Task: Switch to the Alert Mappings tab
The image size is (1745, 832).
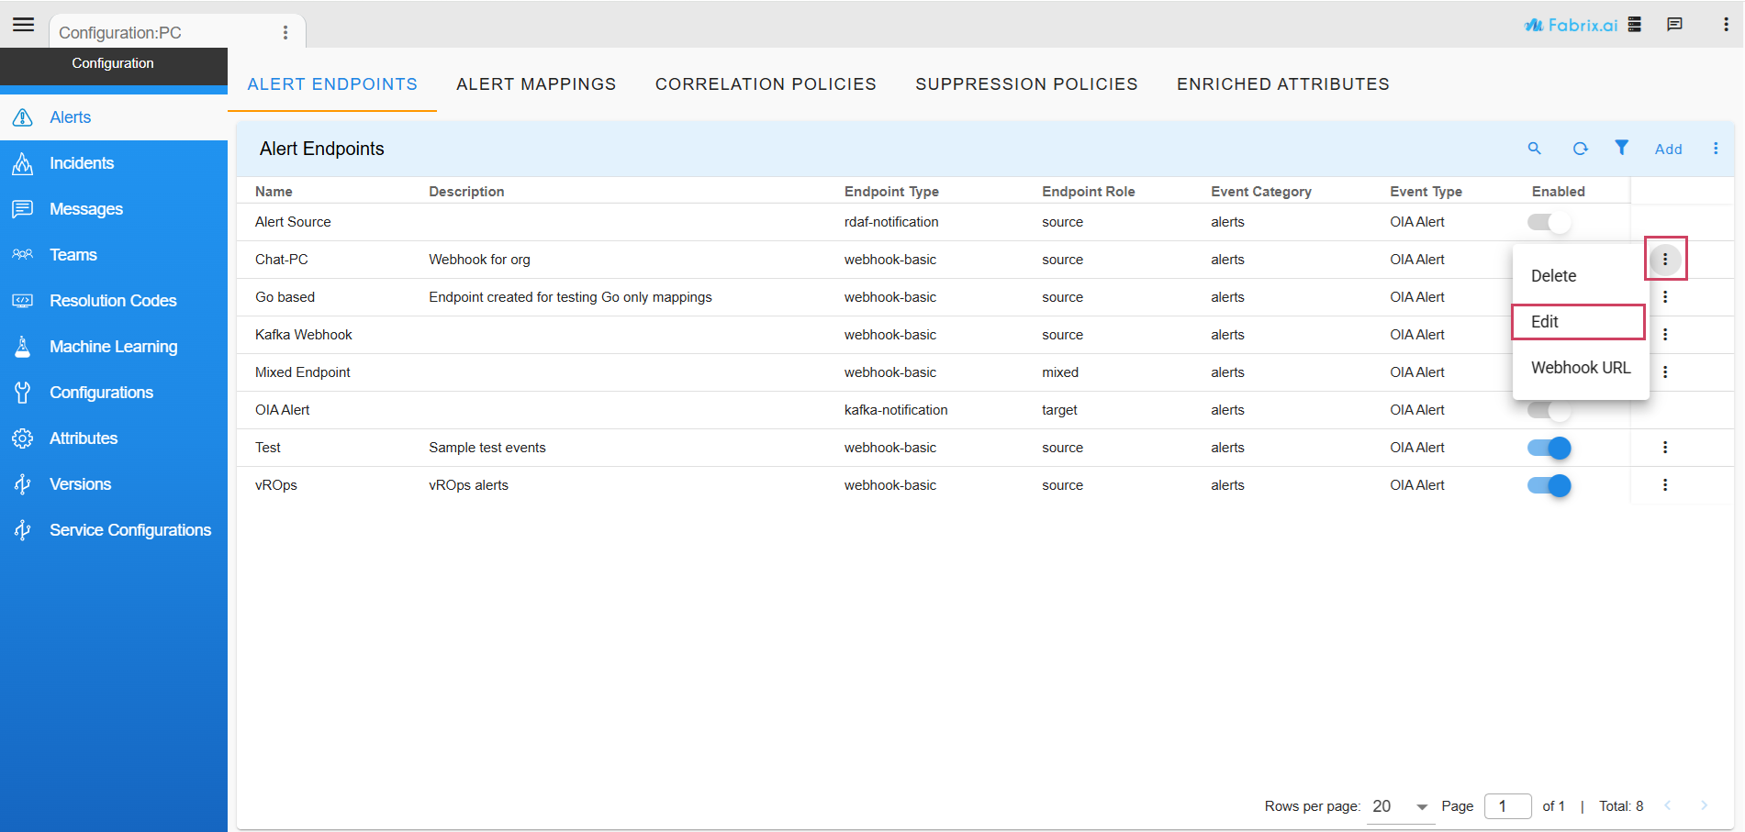Action: pos(536,84)
